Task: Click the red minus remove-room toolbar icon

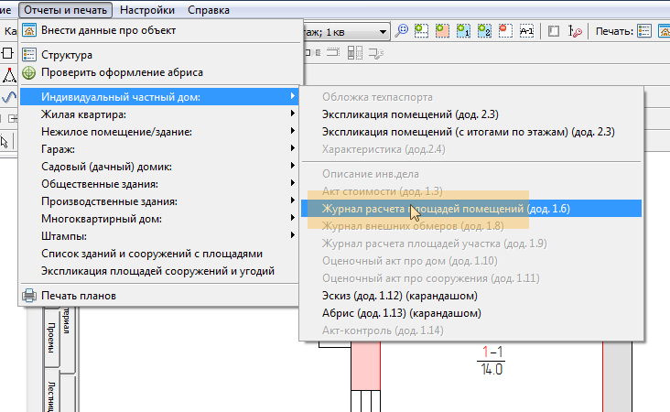Action: [x=504, y=30]
